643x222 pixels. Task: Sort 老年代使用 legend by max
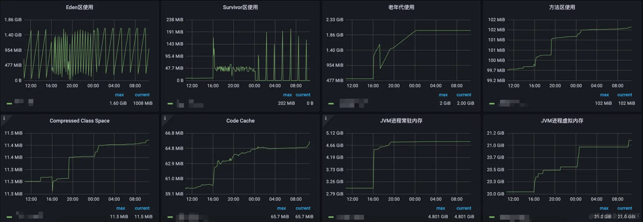tap(443, 95)
